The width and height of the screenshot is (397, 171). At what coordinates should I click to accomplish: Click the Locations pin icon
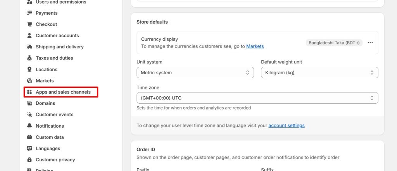click(x=29, y=69)
